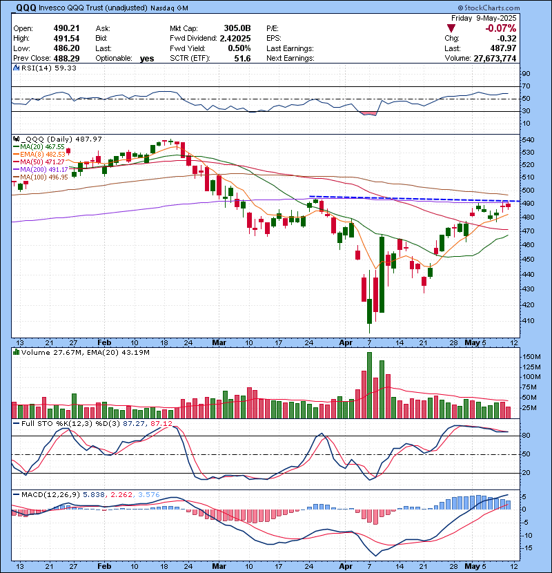The width and height of the screenshot is (552, 573).
Task: Click the red down-triangle change indicator
Action: coord(451,28)
